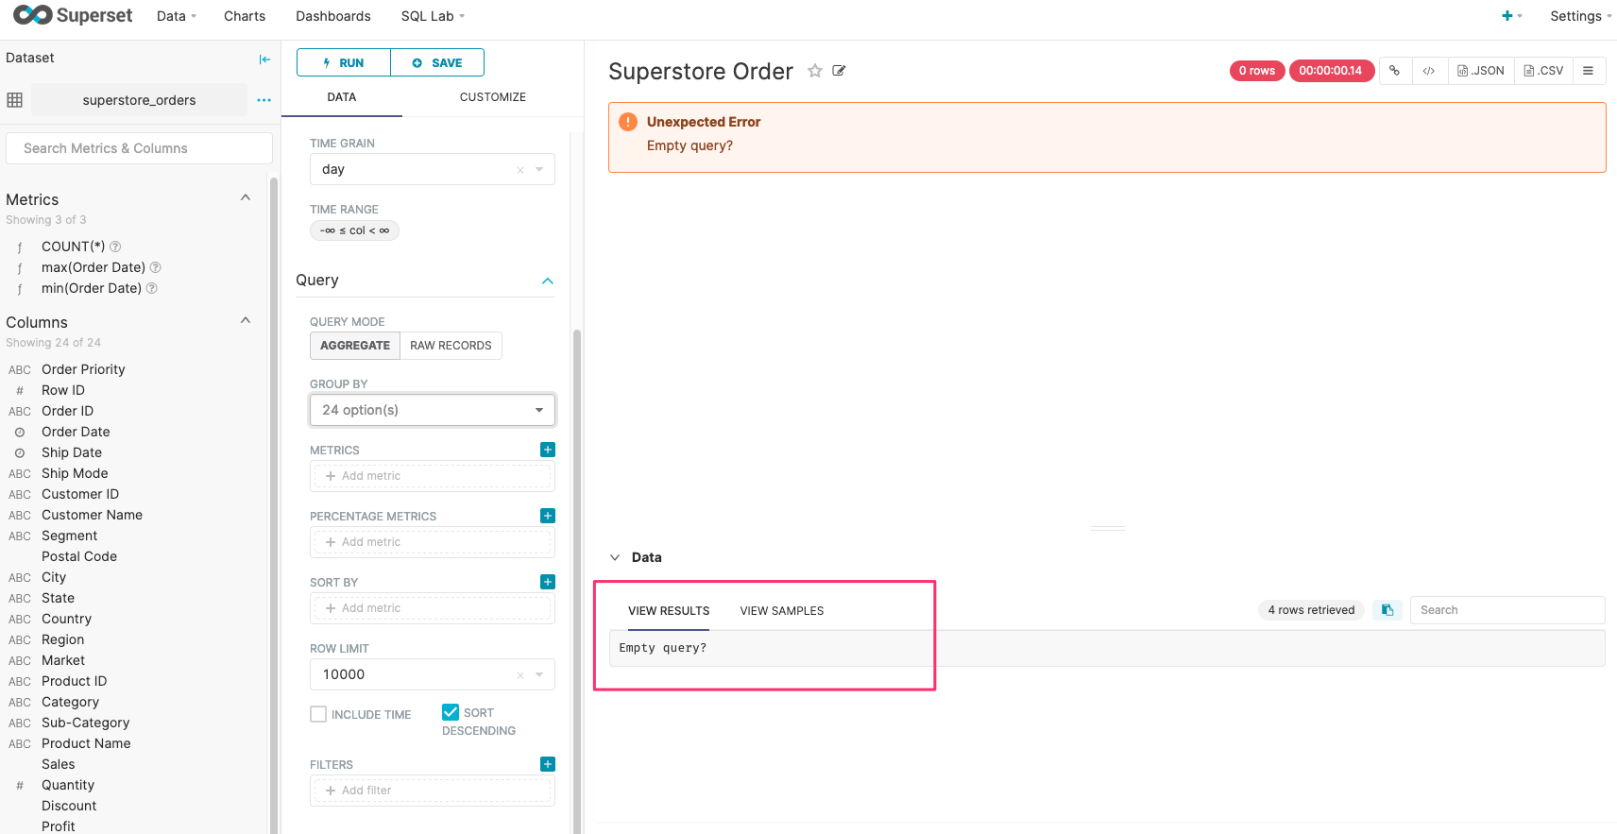Add a new metric with the plus icon
Screen dimensions: 1617x834
click(548, 450)
